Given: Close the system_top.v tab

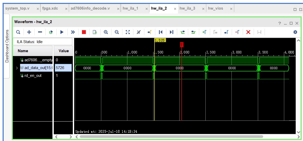Looking at the screenshot, I should pyautogui.click(x=38, y=9).
